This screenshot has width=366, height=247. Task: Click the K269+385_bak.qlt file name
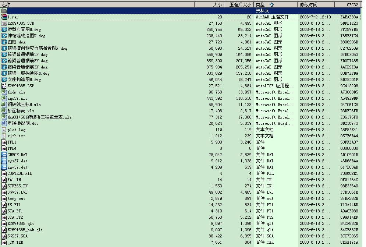click(x=25, y=230)
